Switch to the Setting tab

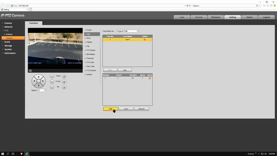pyautogui.click(x=233, y=17)
